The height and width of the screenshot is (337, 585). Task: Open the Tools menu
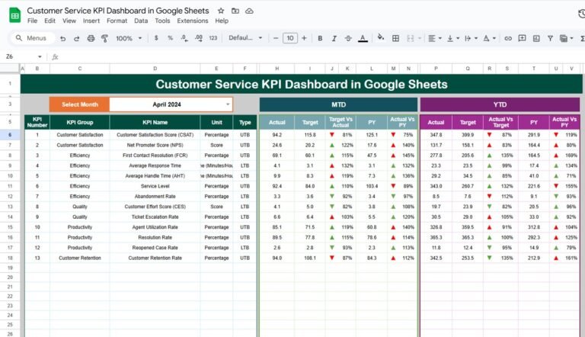click(x=162, y=21)
